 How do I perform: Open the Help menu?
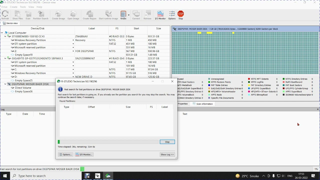pos(39,7)
